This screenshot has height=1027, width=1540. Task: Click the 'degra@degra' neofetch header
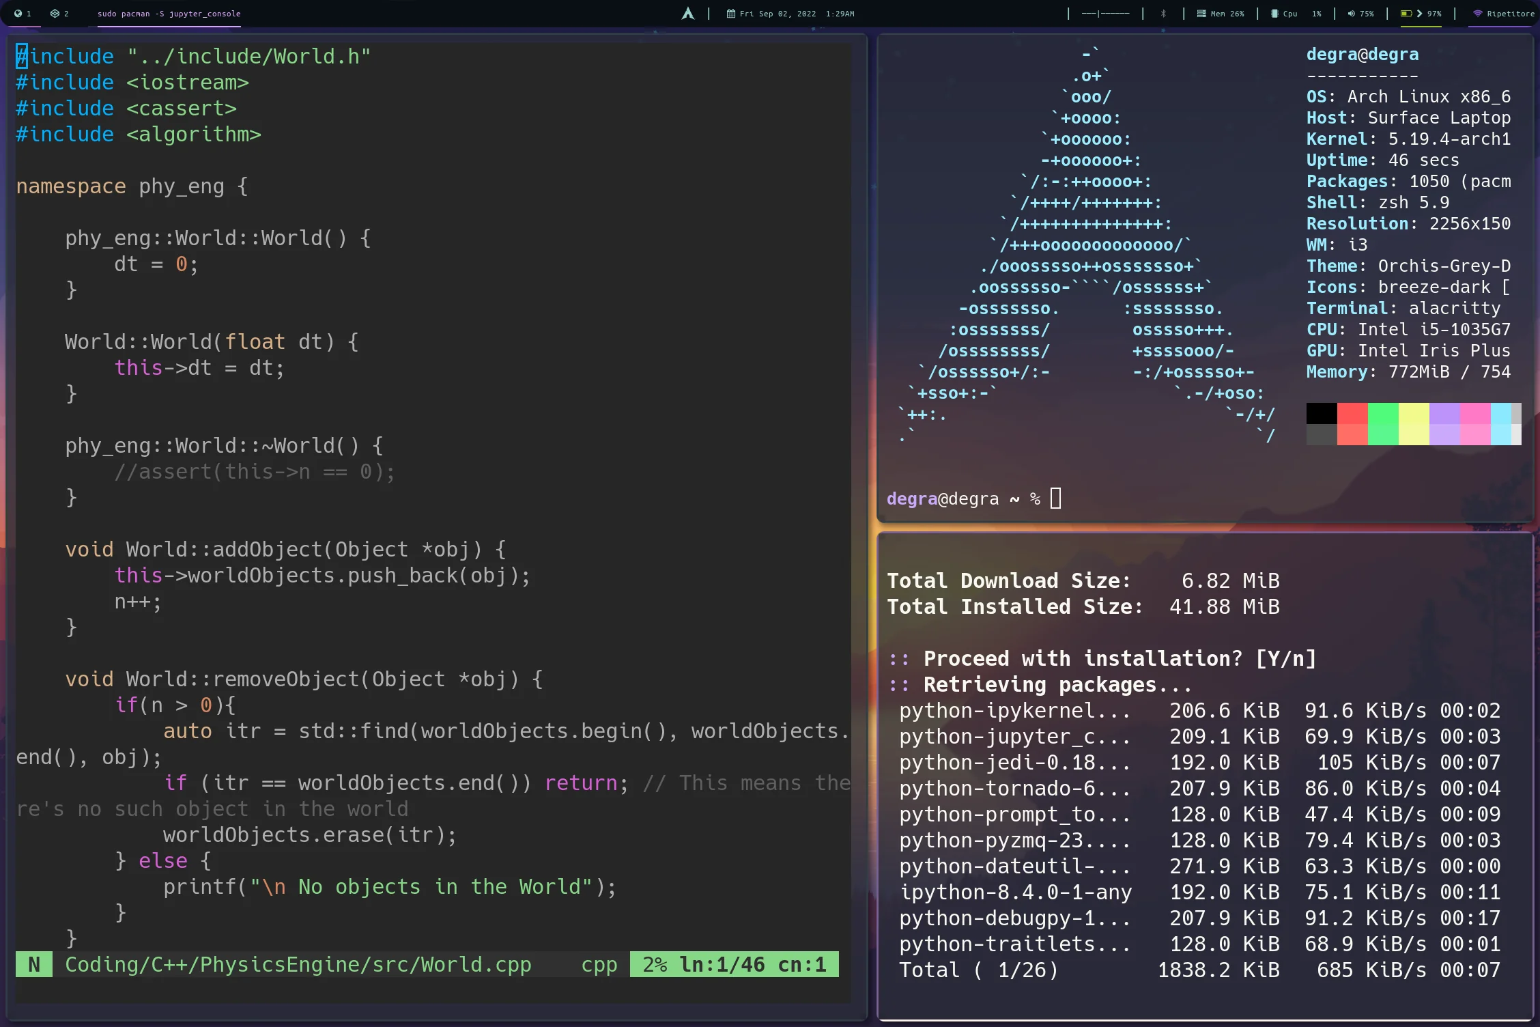[x=1363, y=54]
